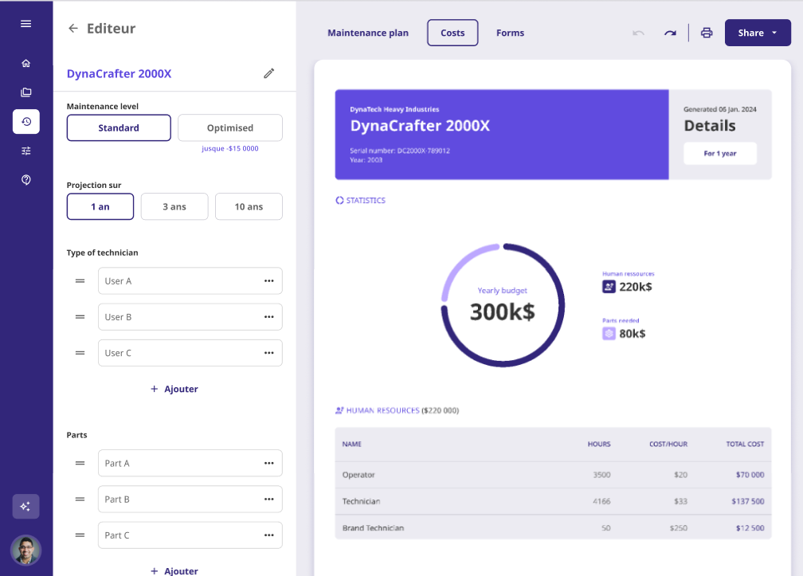Go to the home icon in sidebar

click(25, 64)
